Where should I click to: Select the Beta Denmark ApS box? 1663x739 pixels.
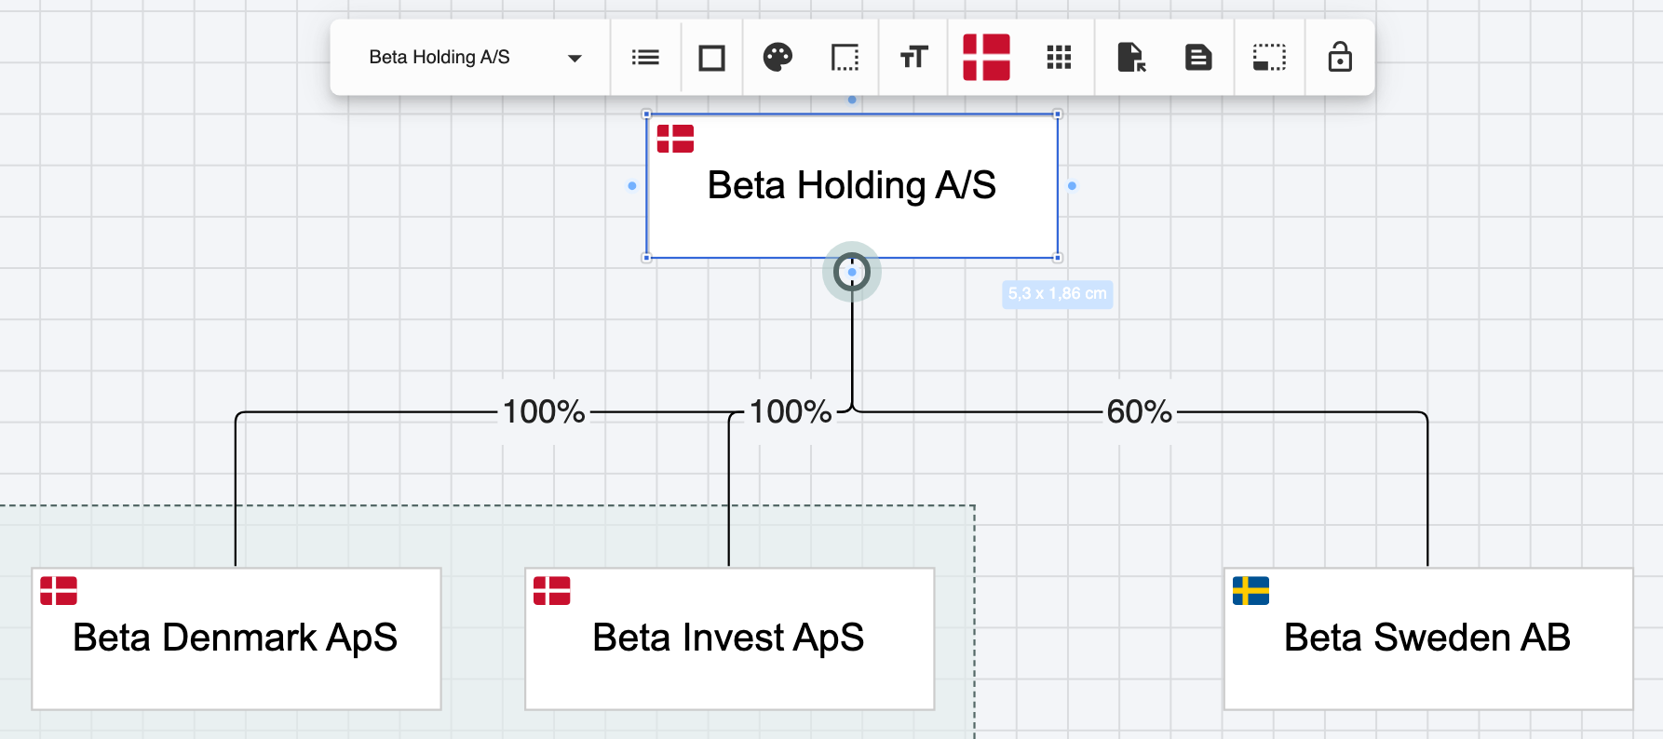point(237,638)
